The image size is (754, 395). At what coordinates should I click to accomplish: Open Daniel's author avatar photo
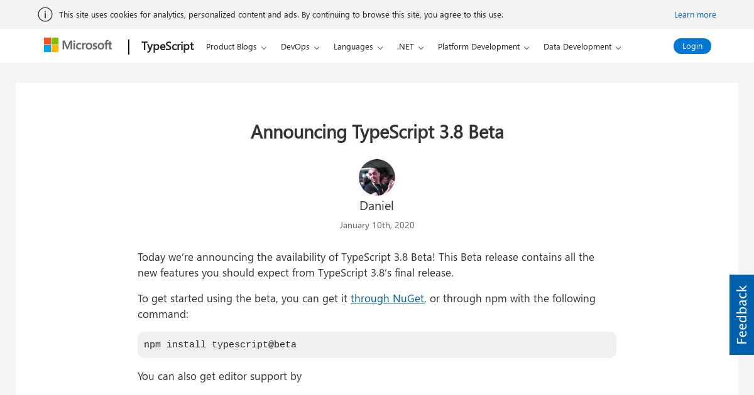(x=377, y=177)
